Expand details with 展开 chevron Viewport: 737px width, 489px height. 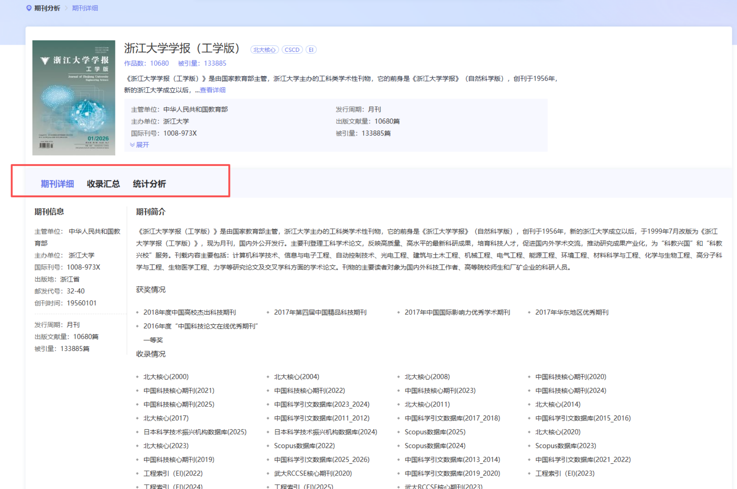[139, 145]
